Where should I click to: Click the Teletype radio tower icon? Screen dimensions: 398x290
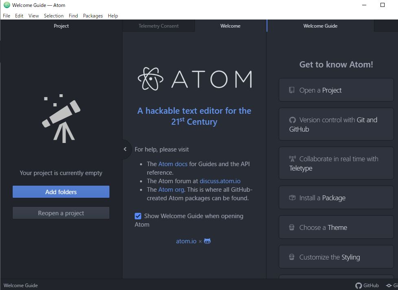(293, 159)
